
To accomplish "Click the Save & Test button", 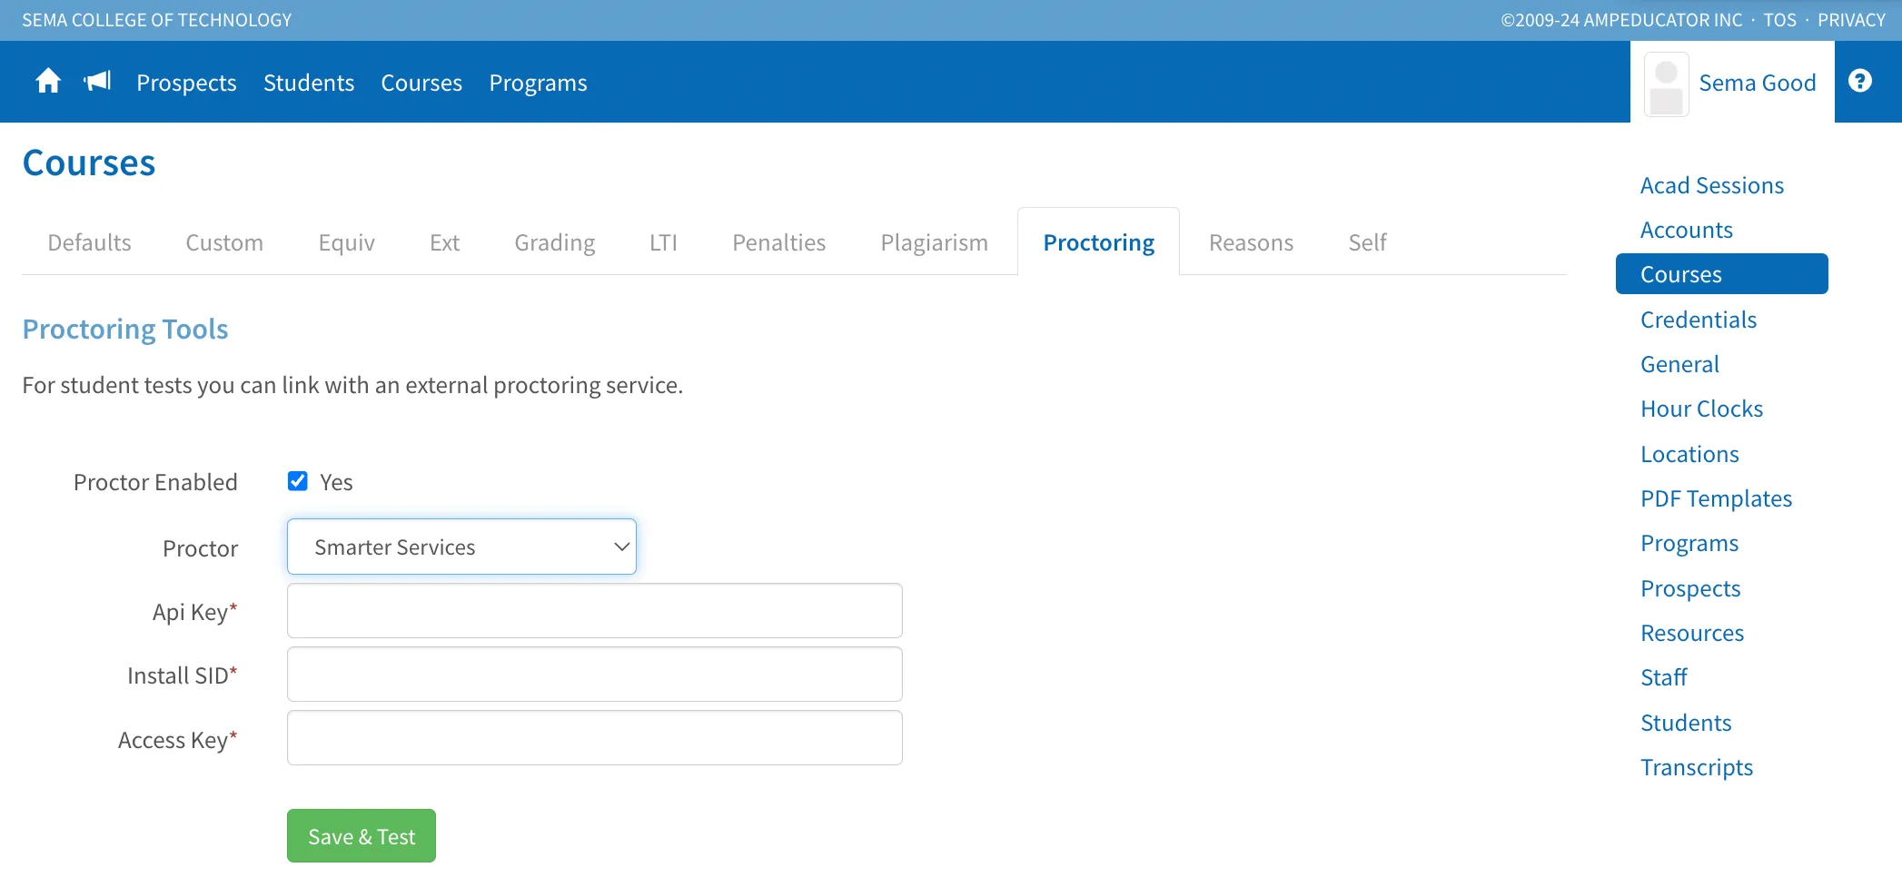I will click(x=362, y=836).
